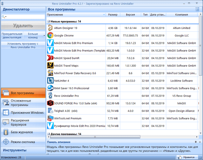Select the MAGIX Travel Maps icon
Viewport: 203px width, 160px height.
[50, 66]
